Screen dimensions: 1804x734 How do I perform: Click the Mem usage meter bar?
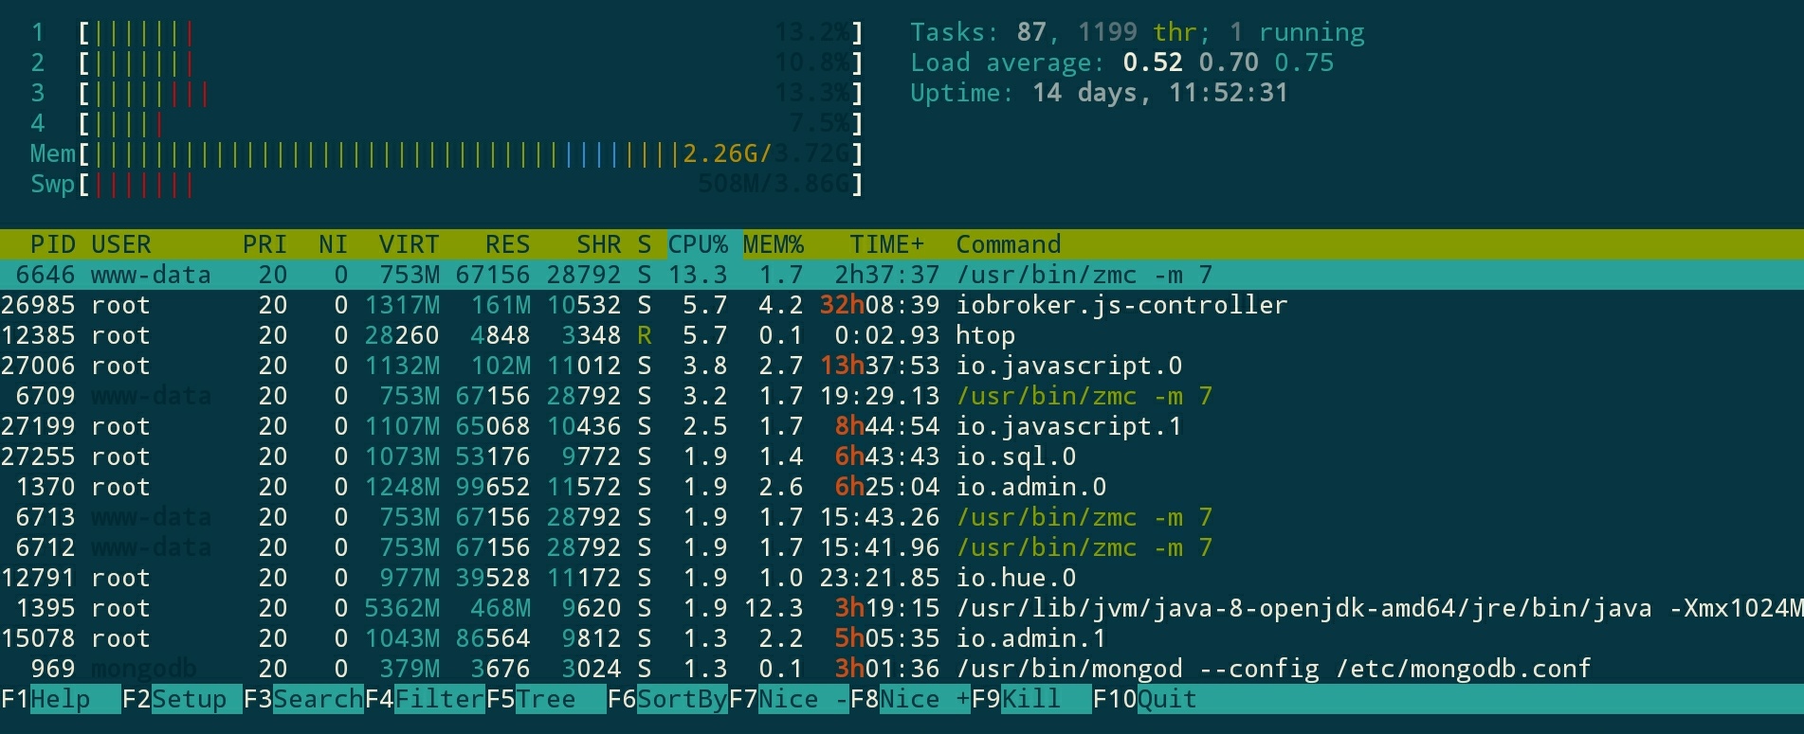click(446, 154)
